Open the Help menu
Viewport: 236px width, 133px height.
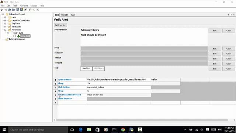click(x=42, y=6)
